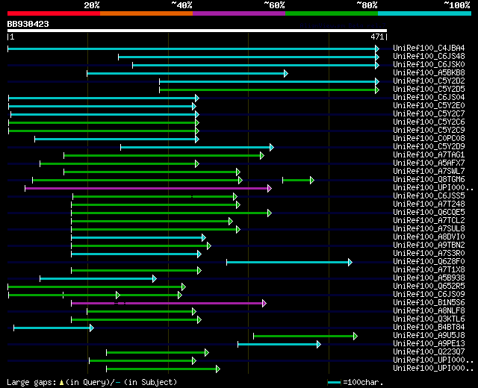Select the UniRef100_C6JS04 label
This screenshot has height=388, width=478.
tap(429, 98)
